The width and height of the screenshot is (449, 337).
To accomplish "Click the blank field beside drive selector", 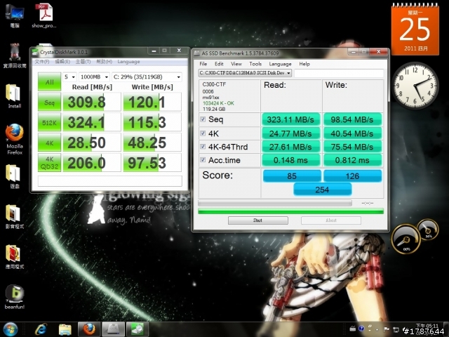I will coord(339,73).
